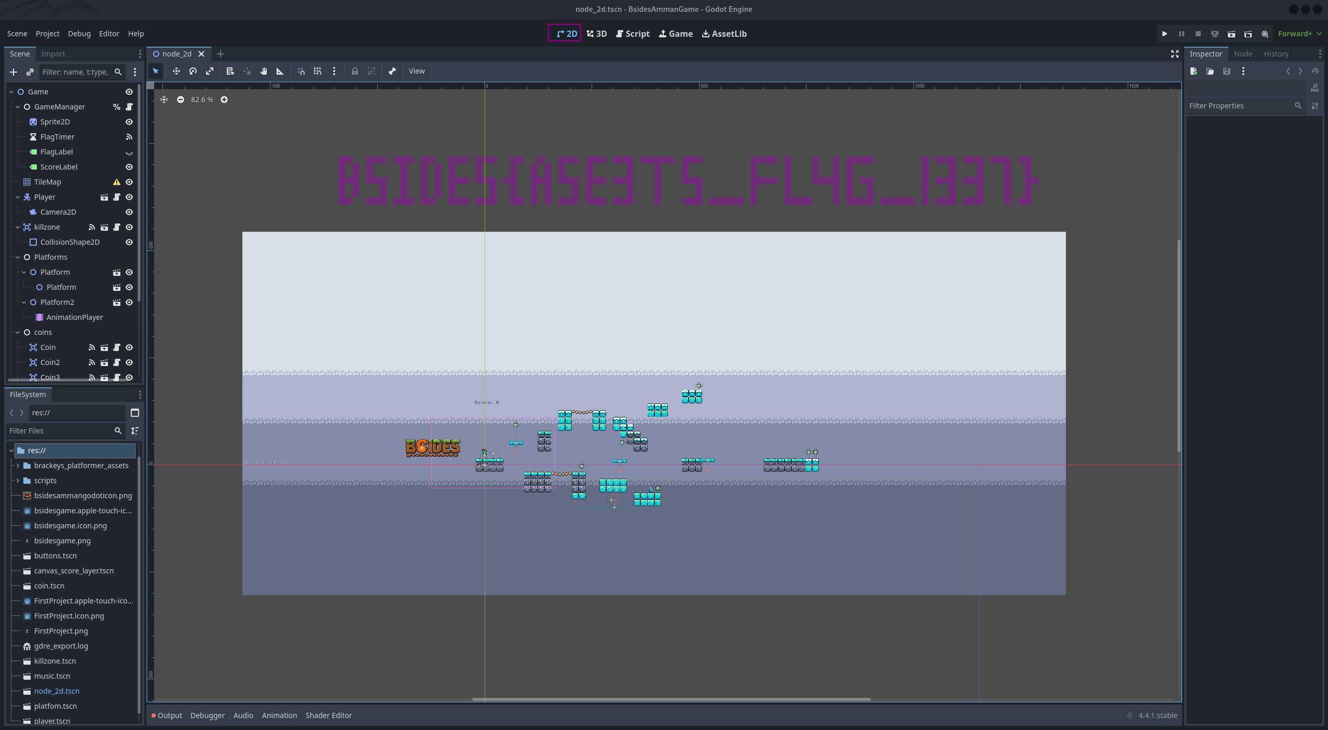Toggle grid snapping in viewport toolbar
Viewport: 1328px width, 730px height.
pyautogui.click(x=318, y=71)
